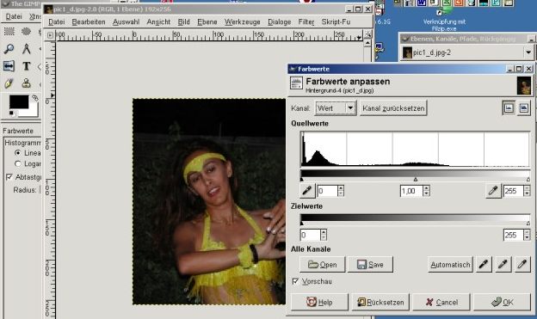
Task: Open the Bild menu
Action: 183,21
